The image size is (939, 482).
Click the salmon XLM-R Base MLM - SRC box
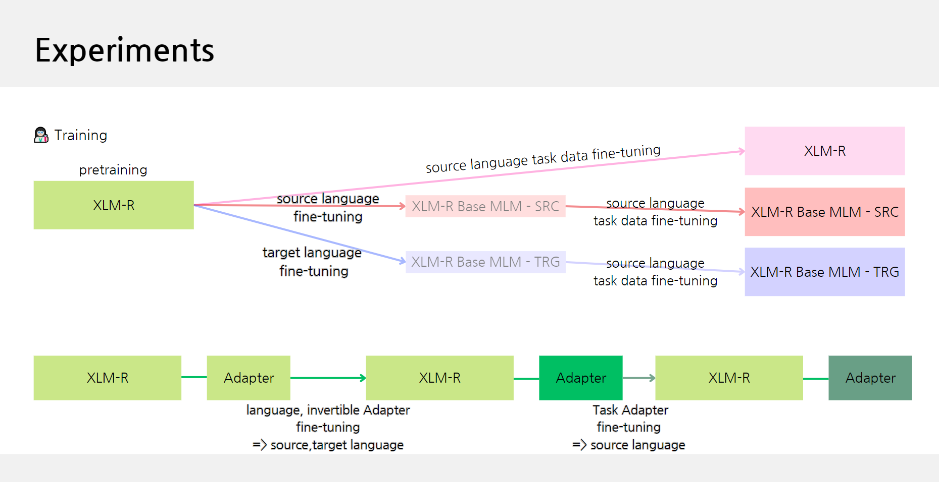(825, 212)
